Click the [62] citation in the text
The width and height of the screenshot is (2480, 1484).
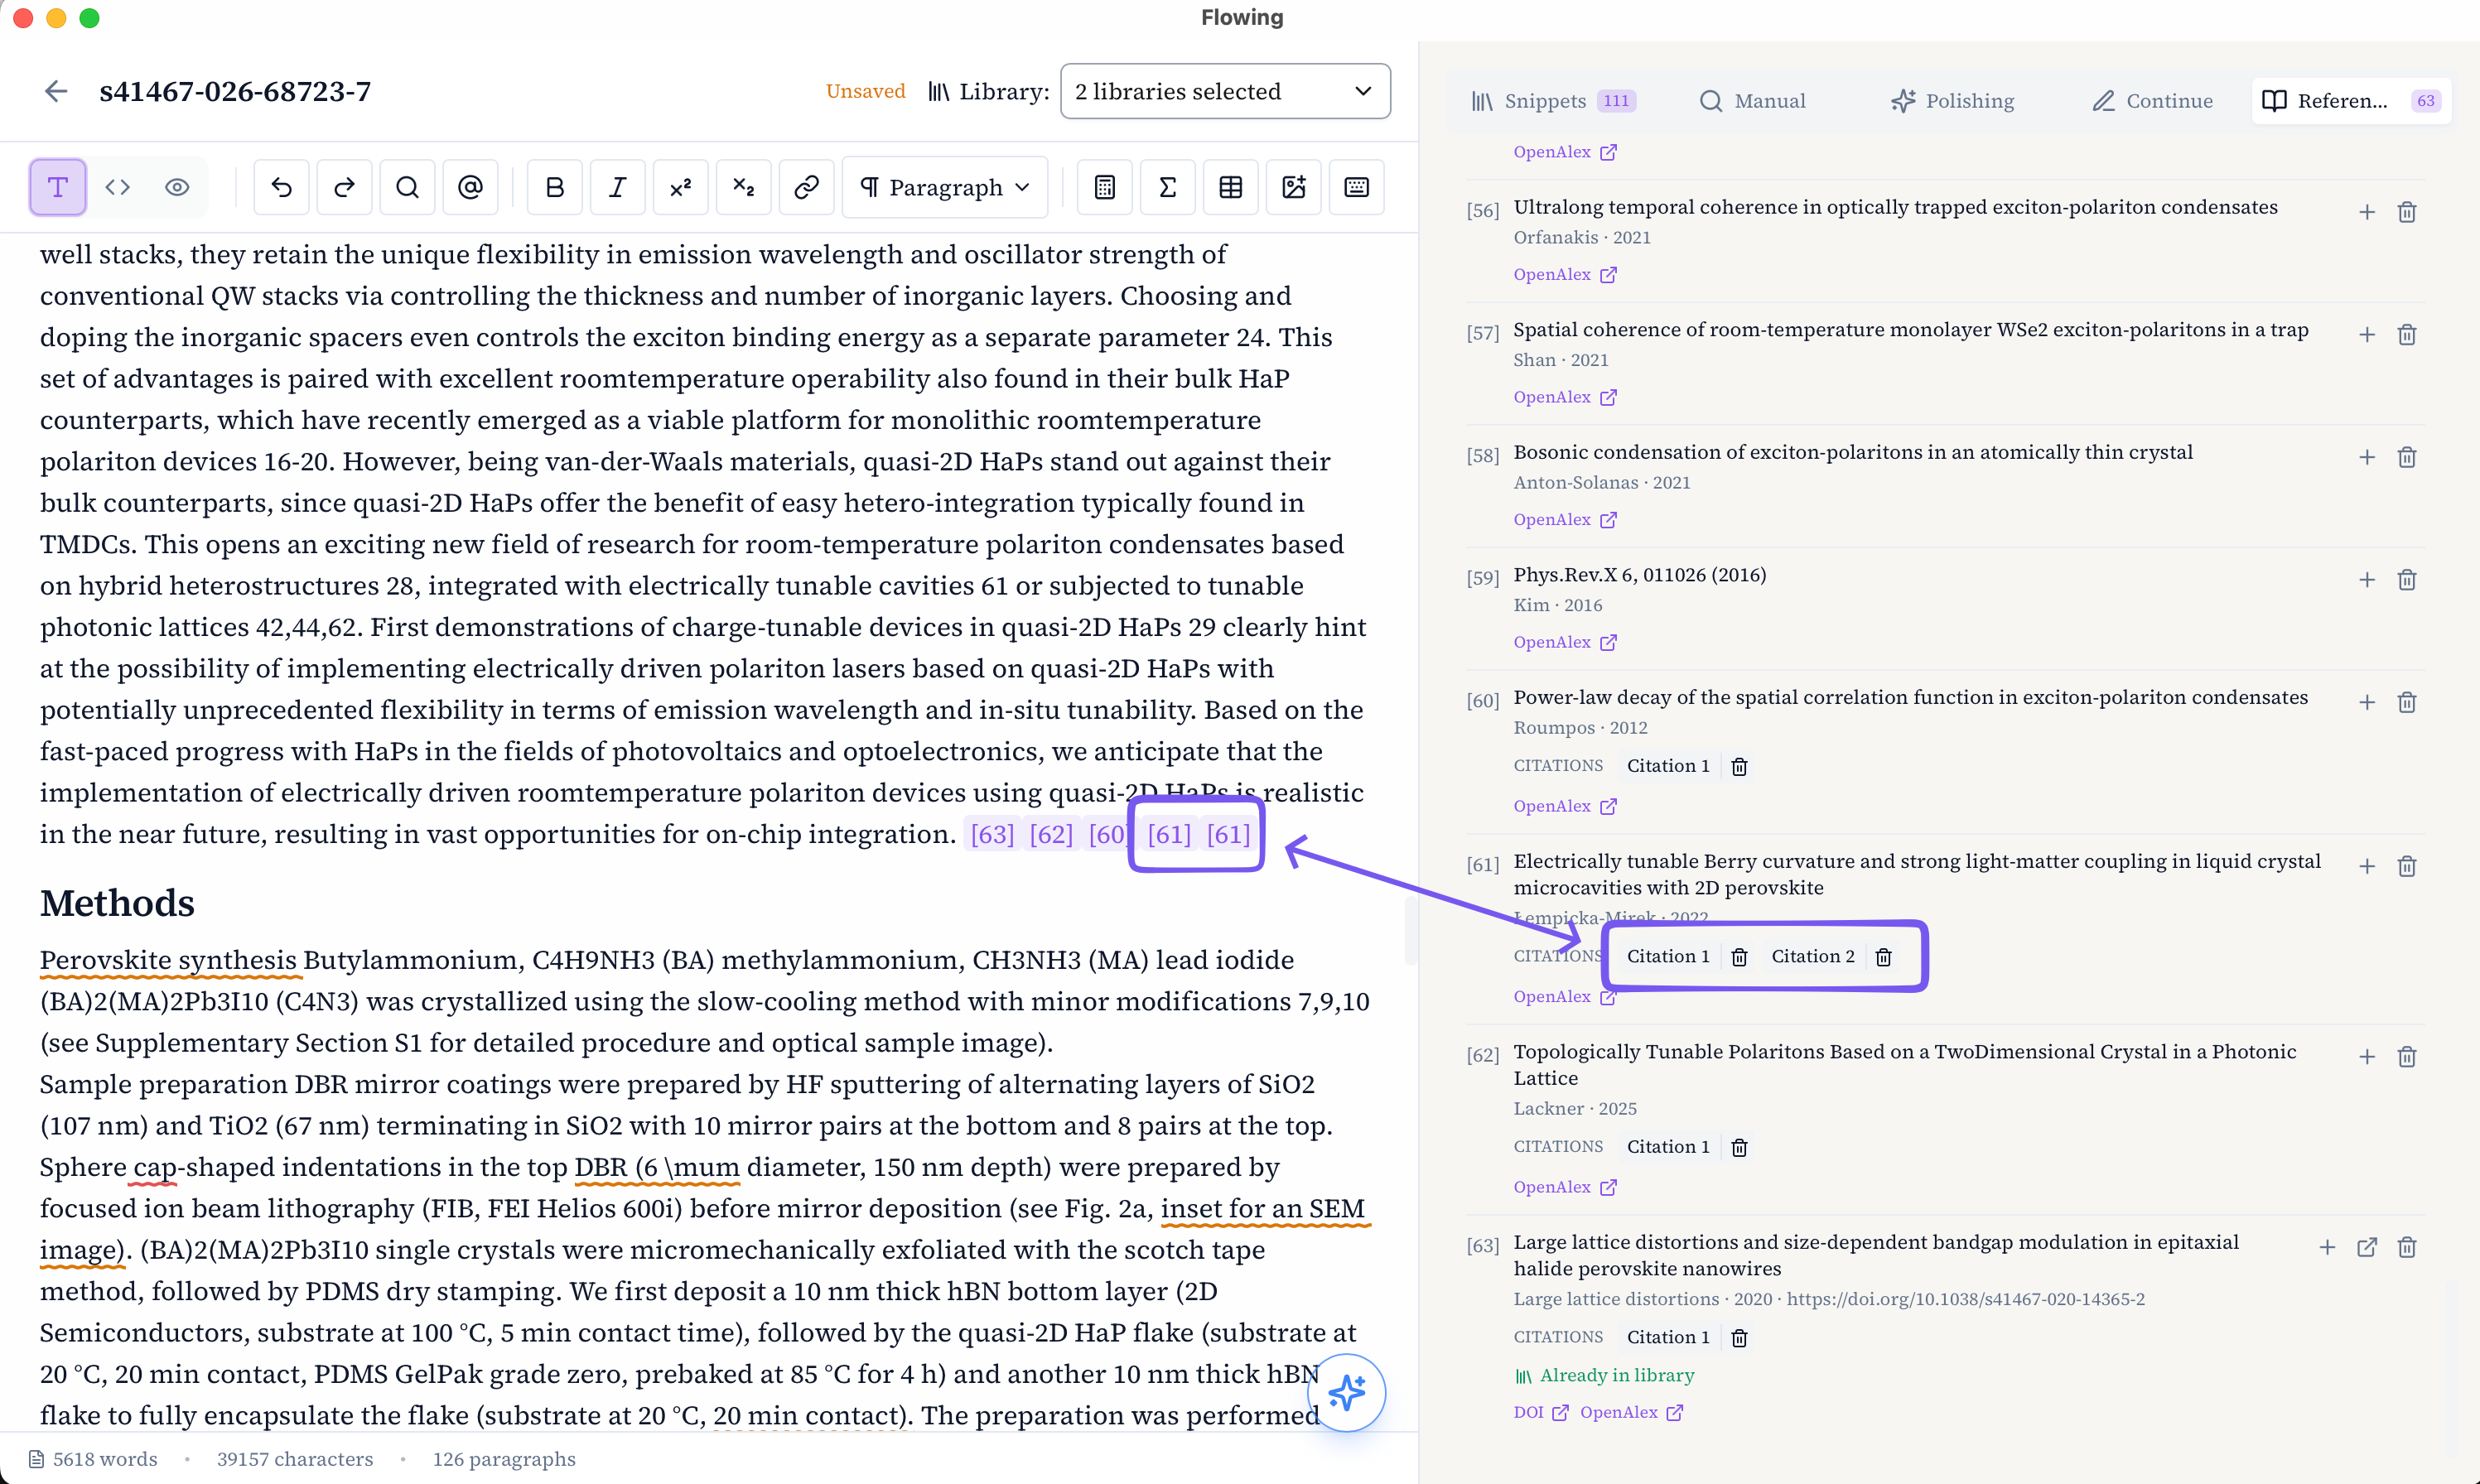1051,834
